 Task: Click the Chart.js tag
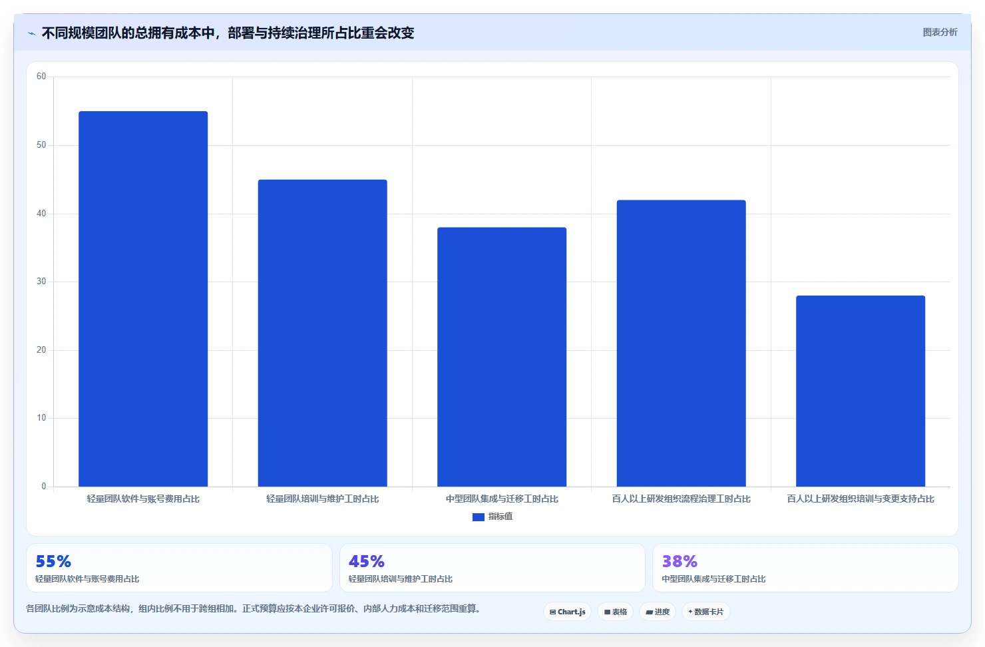(x=568, y=612)
